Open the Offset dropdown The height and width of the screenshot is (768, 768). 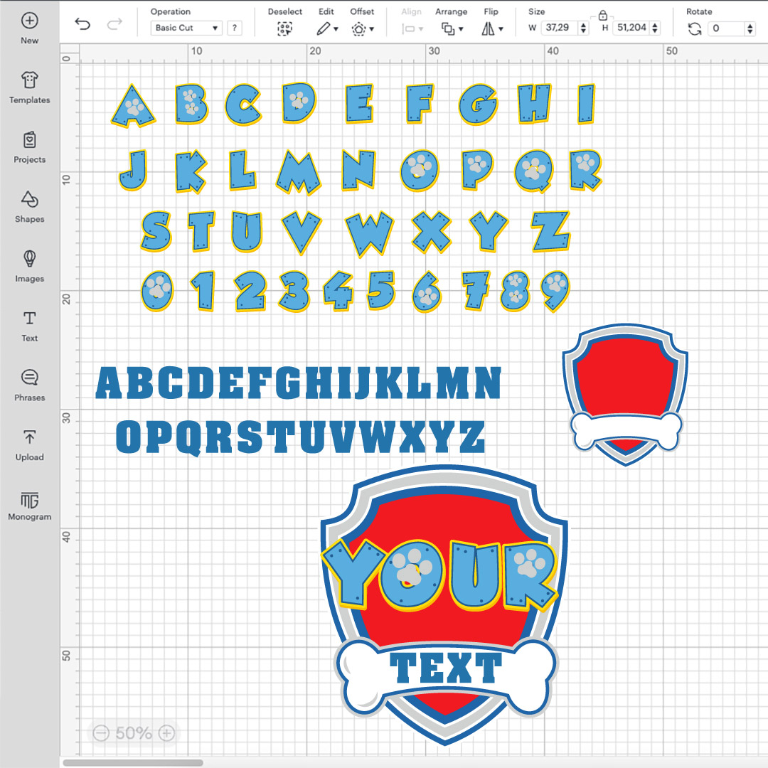(362, 28)
